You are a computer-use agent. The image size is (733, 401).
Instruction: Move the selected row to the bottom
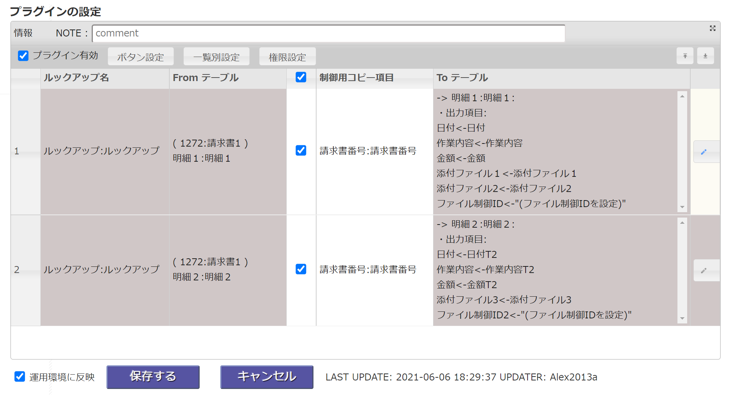point(705,56)
